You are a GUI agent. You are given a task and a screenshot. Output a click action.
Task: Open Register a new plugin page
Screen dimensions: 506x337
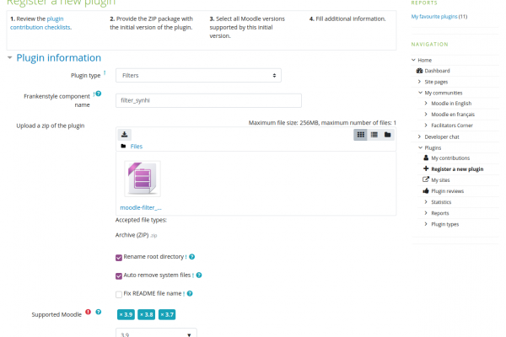pyautogui.click(x=457, y=169)
